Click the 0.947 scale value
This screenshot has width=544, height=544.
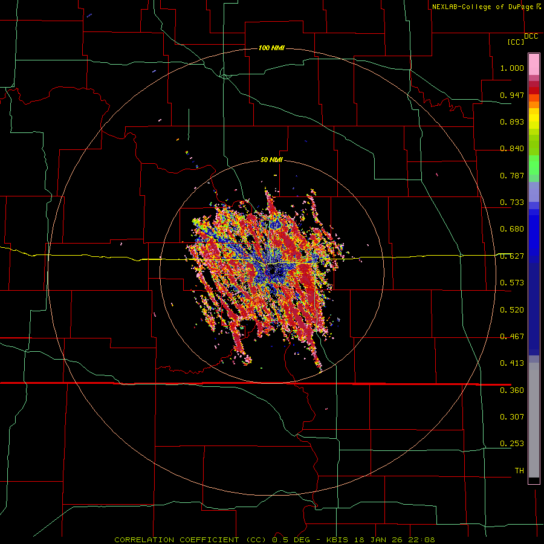(512, 95)
